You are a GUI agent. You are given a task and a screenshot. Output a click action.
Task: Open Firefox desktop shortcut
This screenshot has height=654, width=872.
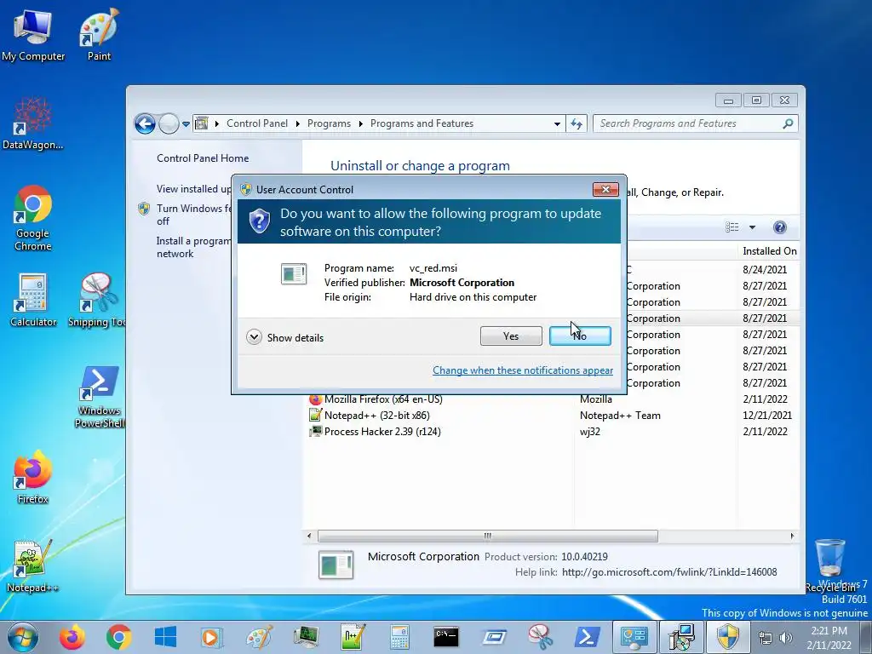point(33,477)
